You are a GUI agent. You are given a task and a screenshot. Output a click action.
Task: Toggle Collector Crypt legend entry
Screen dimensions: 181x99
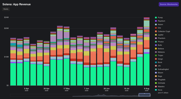(x=162, y=31)
